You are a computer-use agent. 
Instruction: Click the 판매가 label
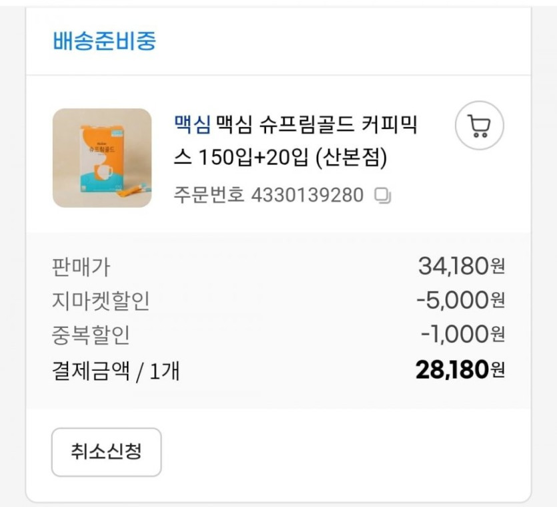pos(80,267)
